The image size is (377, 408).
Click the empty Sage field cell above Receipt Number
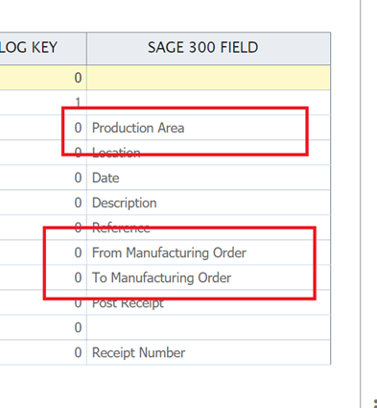(x=208, y=327)
